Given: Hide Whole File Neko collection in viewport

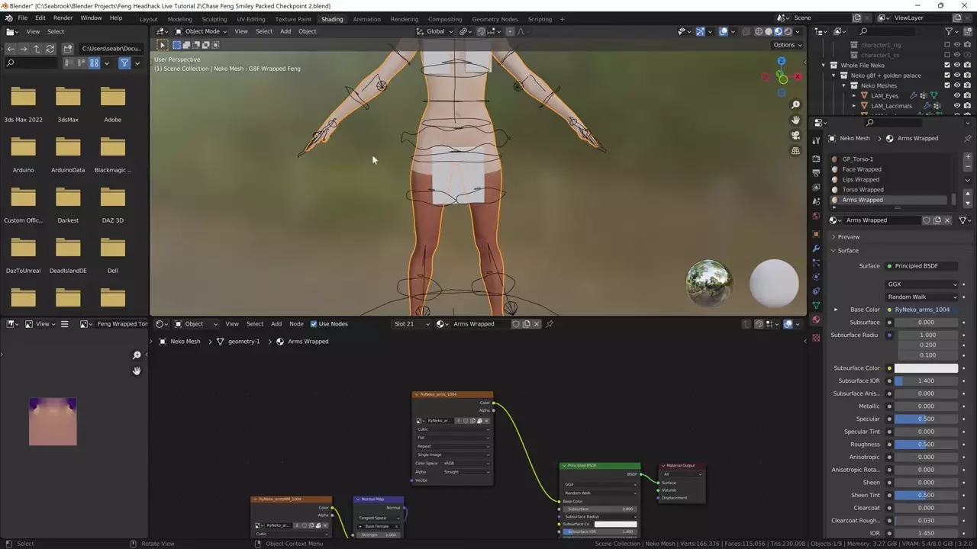Looking at the screenshot, I should click(957, 66).
